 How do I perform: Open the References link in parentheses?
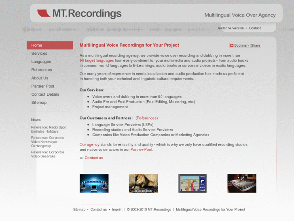[147, 118]
